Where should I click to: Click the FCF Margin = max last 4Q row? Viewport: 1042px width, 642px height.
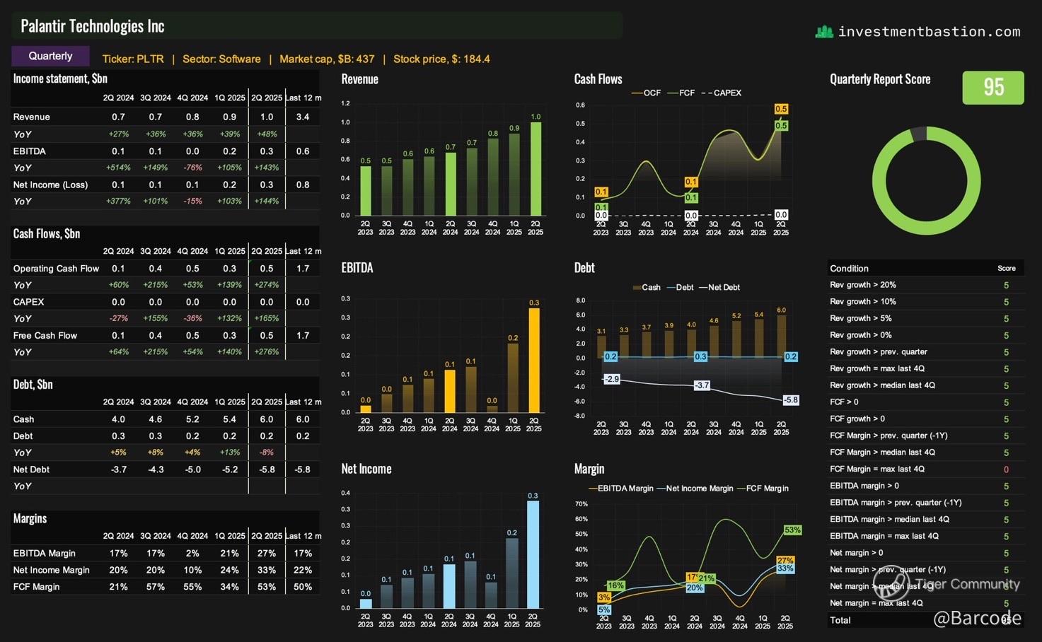pyautogui.click(x=926, y=469)
